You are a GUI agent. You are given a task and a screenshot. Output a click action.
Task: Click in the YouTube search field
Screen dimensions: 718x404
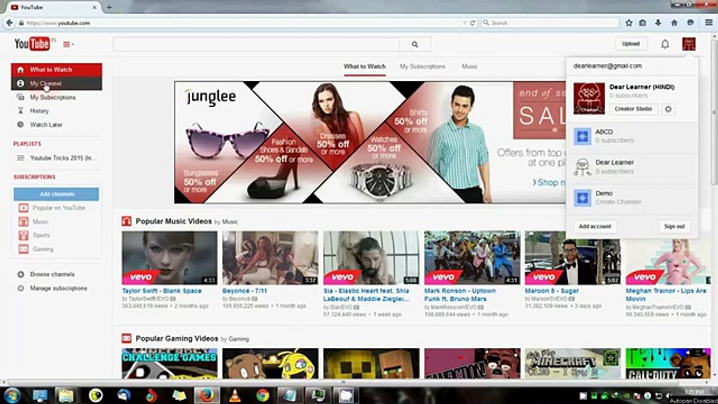(256, 44)
